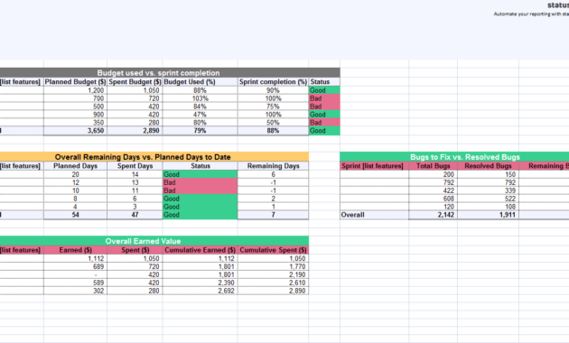Click the earned cell showing 589

(75, 283)
